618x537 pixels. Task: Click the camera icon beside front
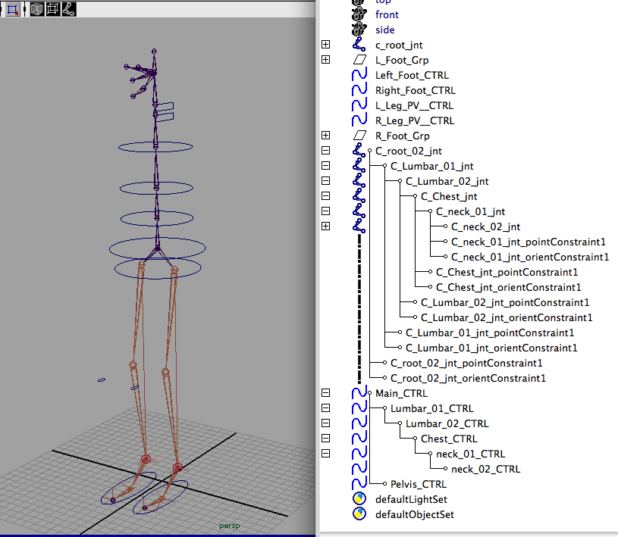[359, 14]
